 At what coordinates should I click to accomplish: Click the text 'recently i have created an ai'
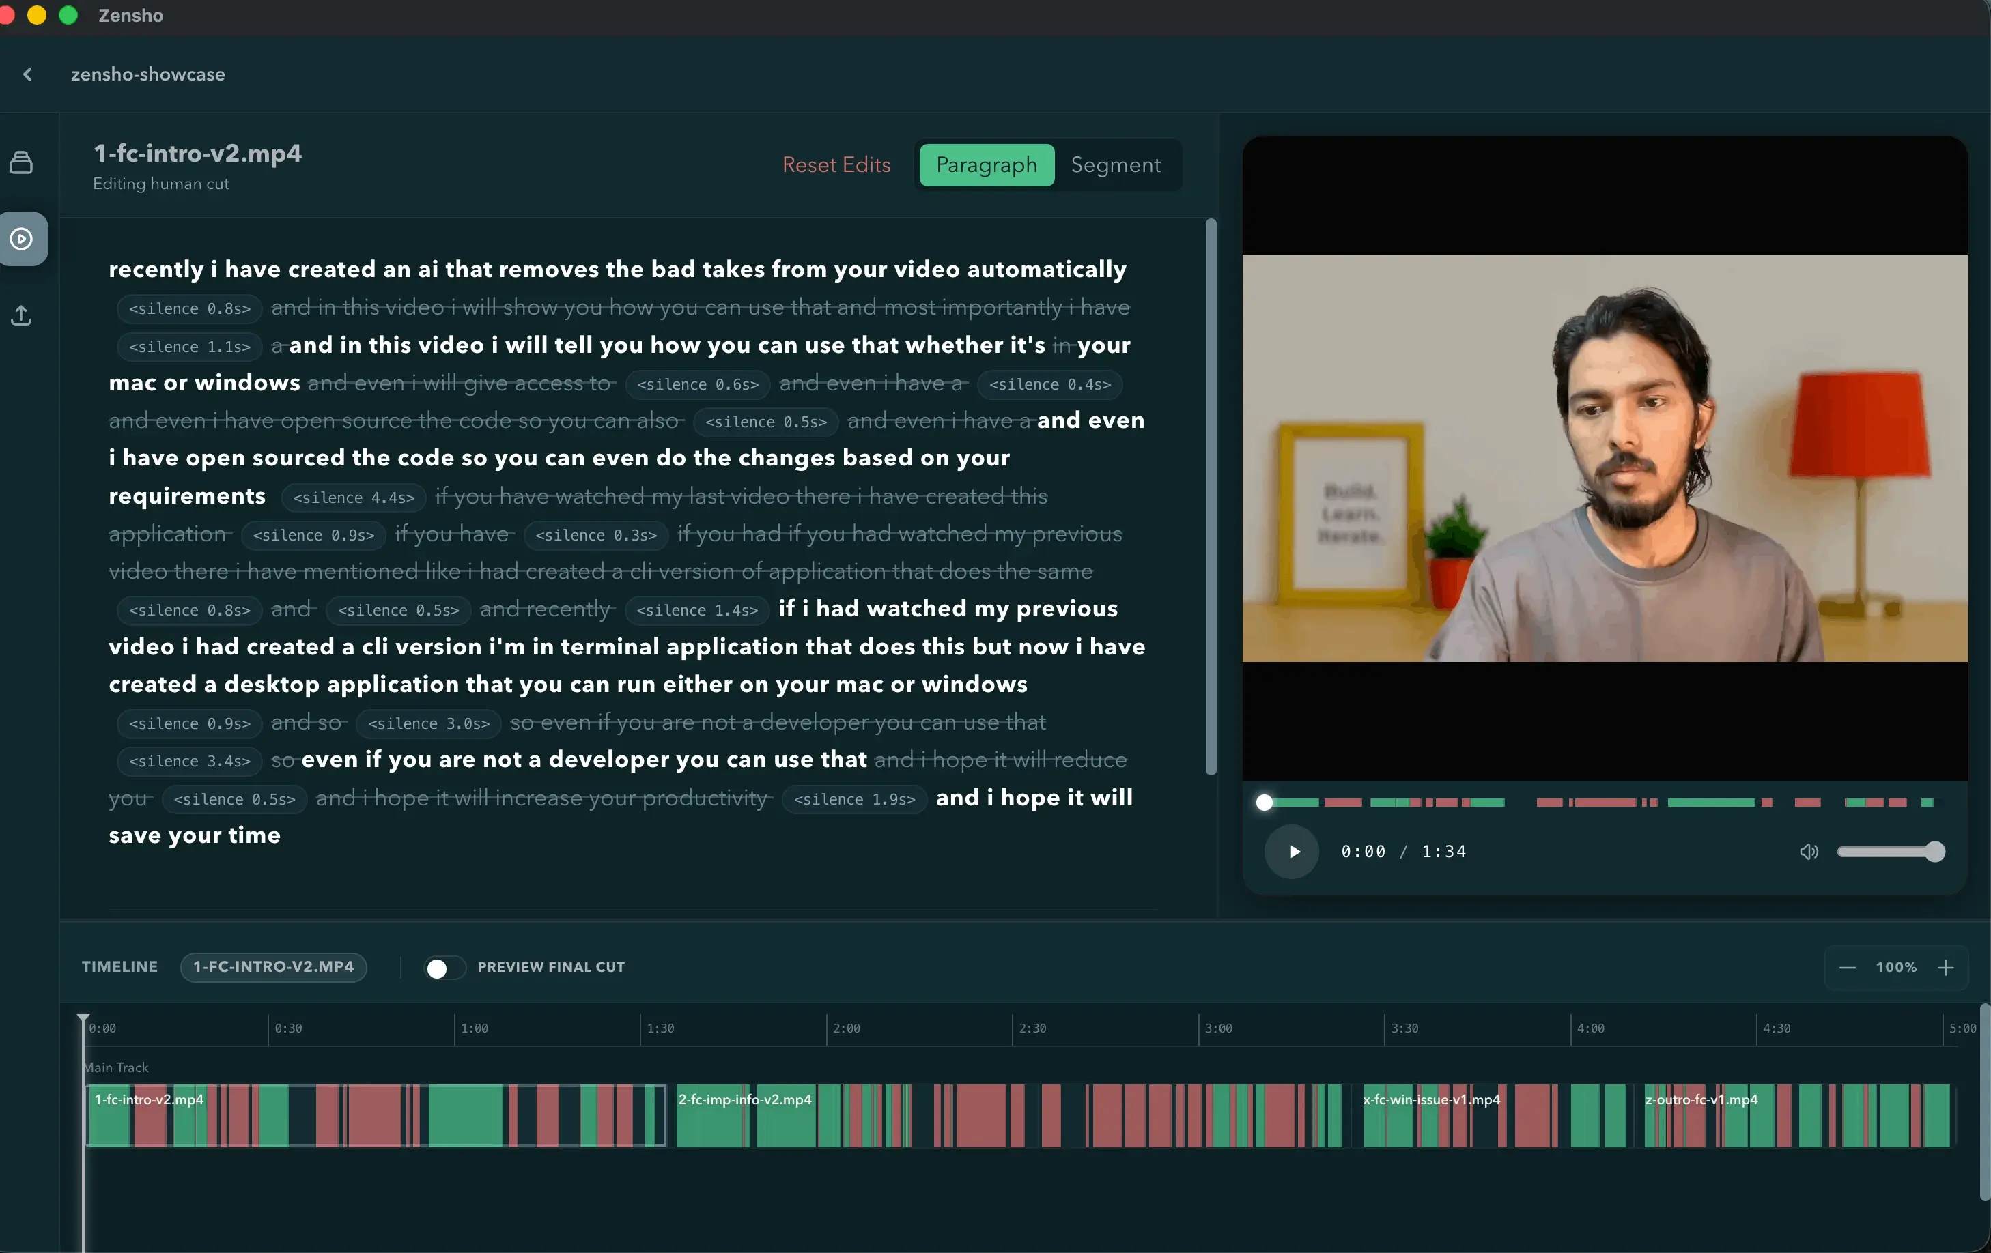click(x=274, y=270)
